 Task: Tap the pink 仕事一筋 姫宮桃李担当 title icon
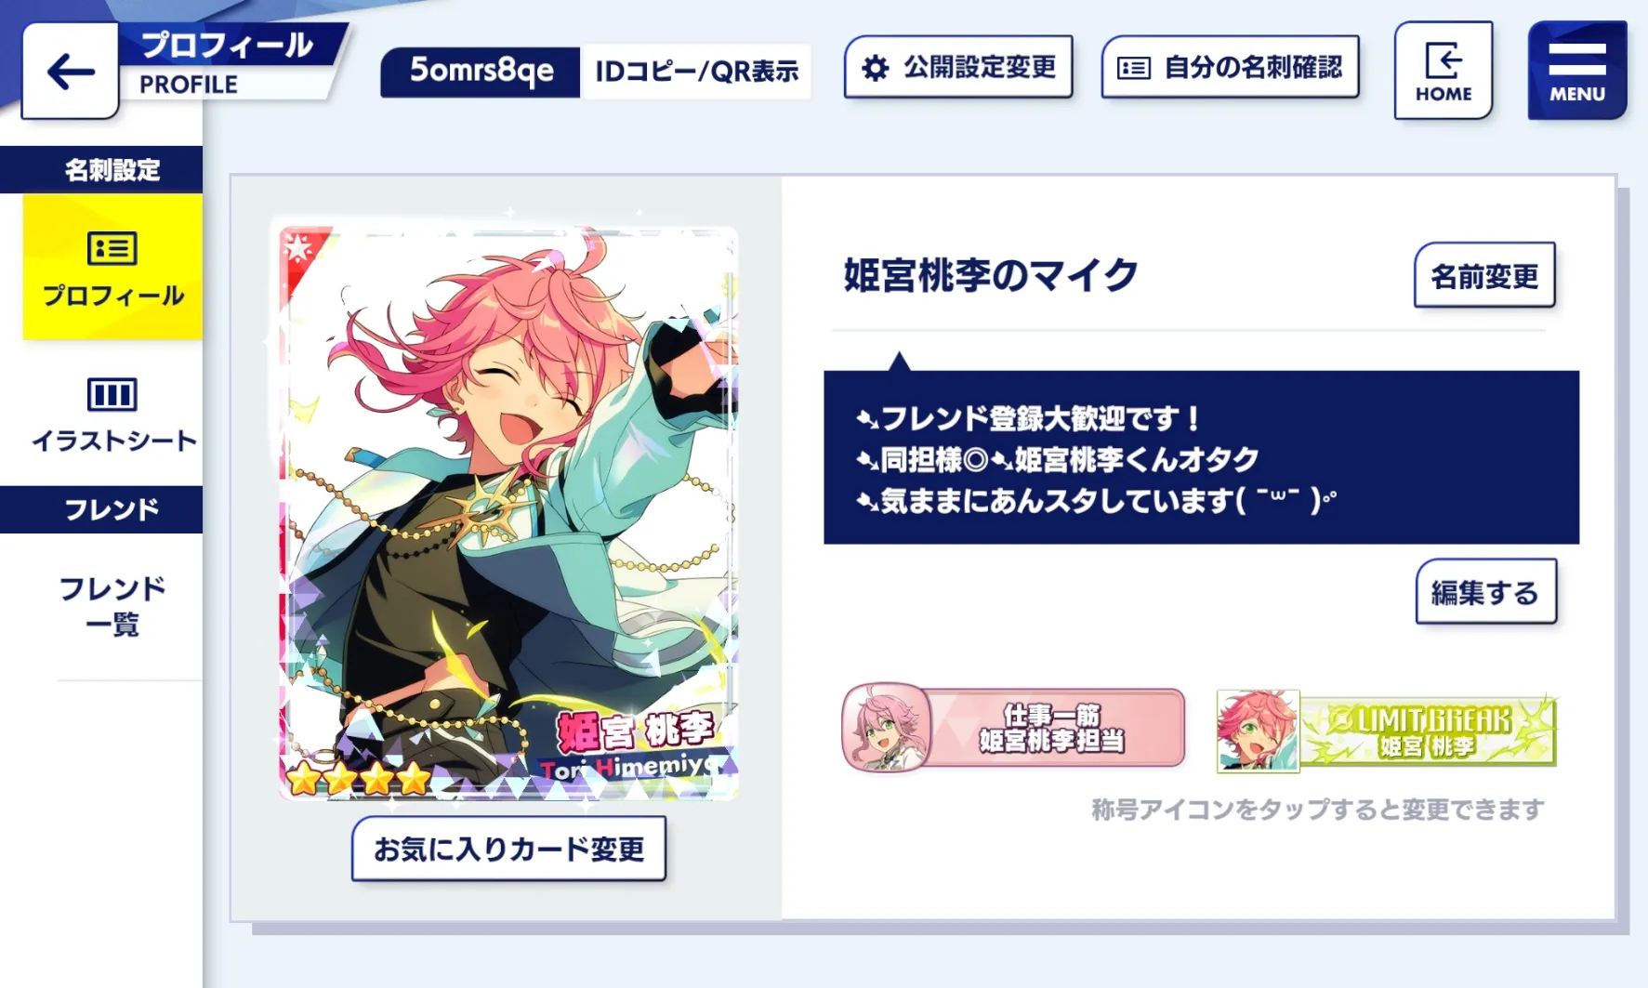coord(1013,728)
